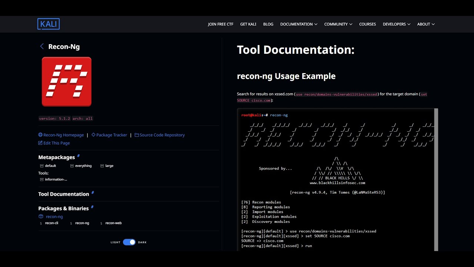Viewport: 474px width, 267px height.
Task: Click the archive icon next to default metapackage
Action: 42,166
